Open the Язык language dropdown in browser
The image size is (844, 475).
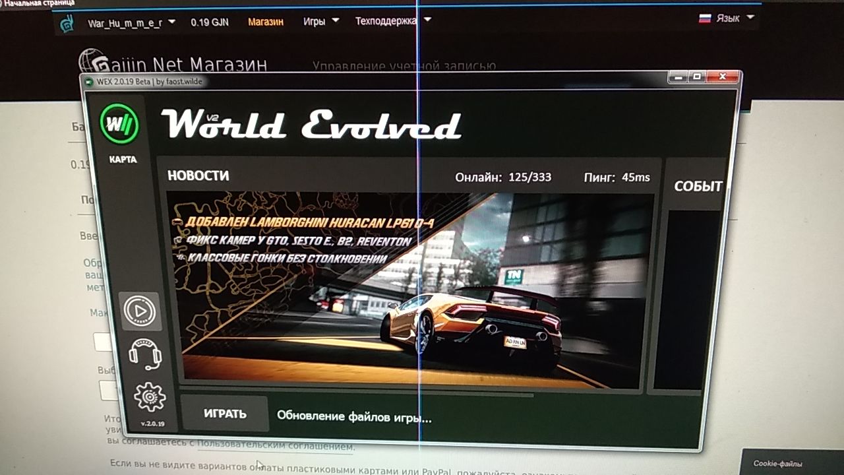pos(735,18)
